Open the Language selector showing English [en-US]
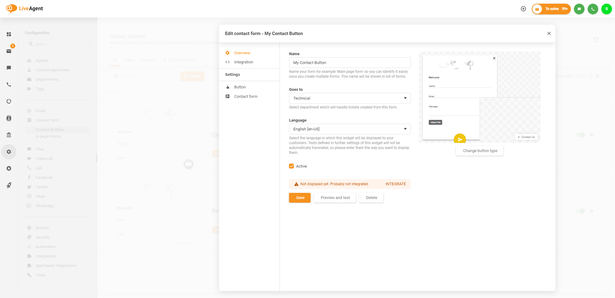The height and width of the screenshot is (298, 615). point(349,129)
